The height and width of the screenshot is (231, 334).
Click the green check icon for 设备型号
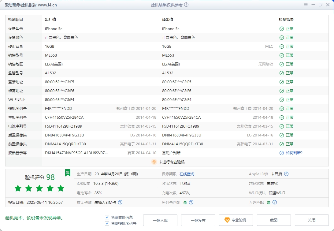pos(282,29)
